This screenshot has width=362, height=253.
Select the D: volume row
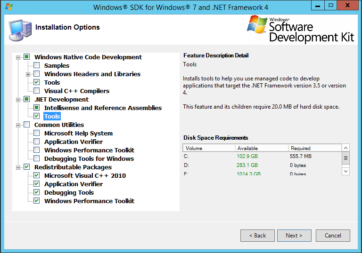tap(262, 165)
